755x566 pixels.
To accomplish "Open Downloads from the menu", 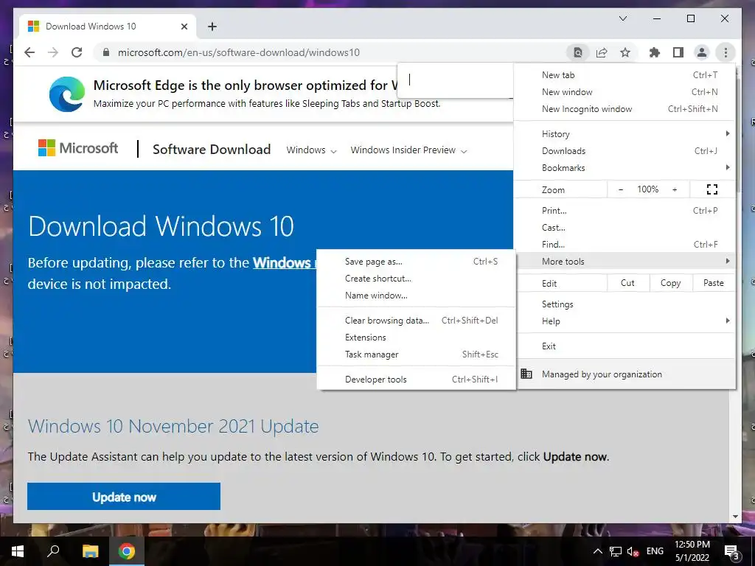I will click(x=624, y=150).
